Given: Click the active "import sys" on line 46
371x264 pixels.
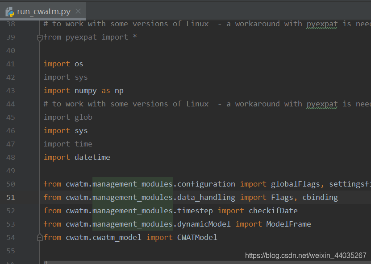Looking at the screenshot, I should coord(66,131).
